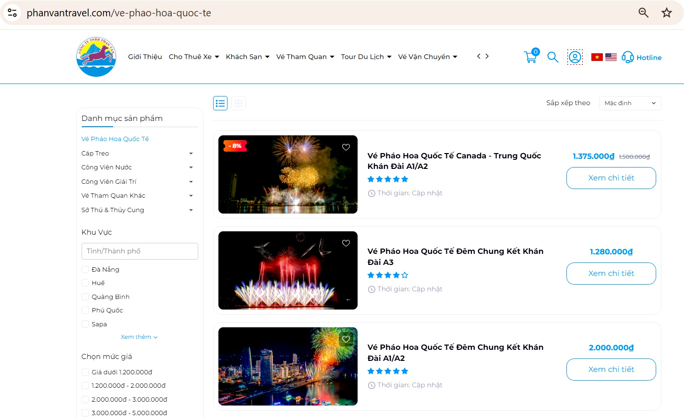Switch language with the Vietnam flag

click(597, 57)
